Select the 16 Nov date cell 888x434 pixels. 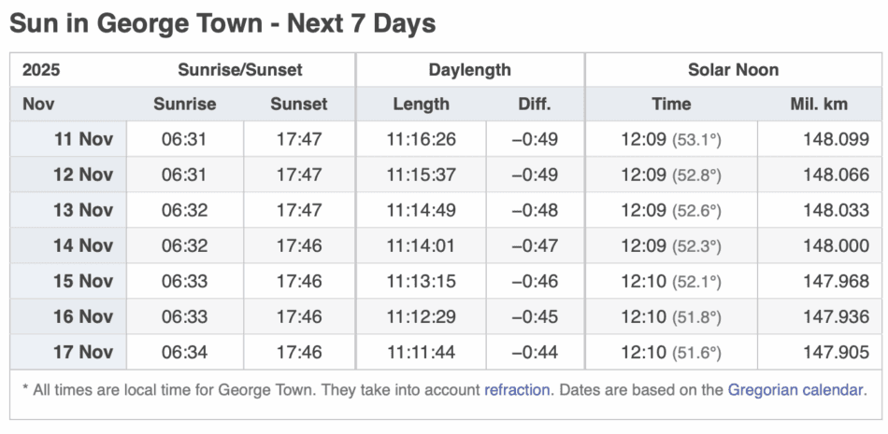(x=82, y=316)
